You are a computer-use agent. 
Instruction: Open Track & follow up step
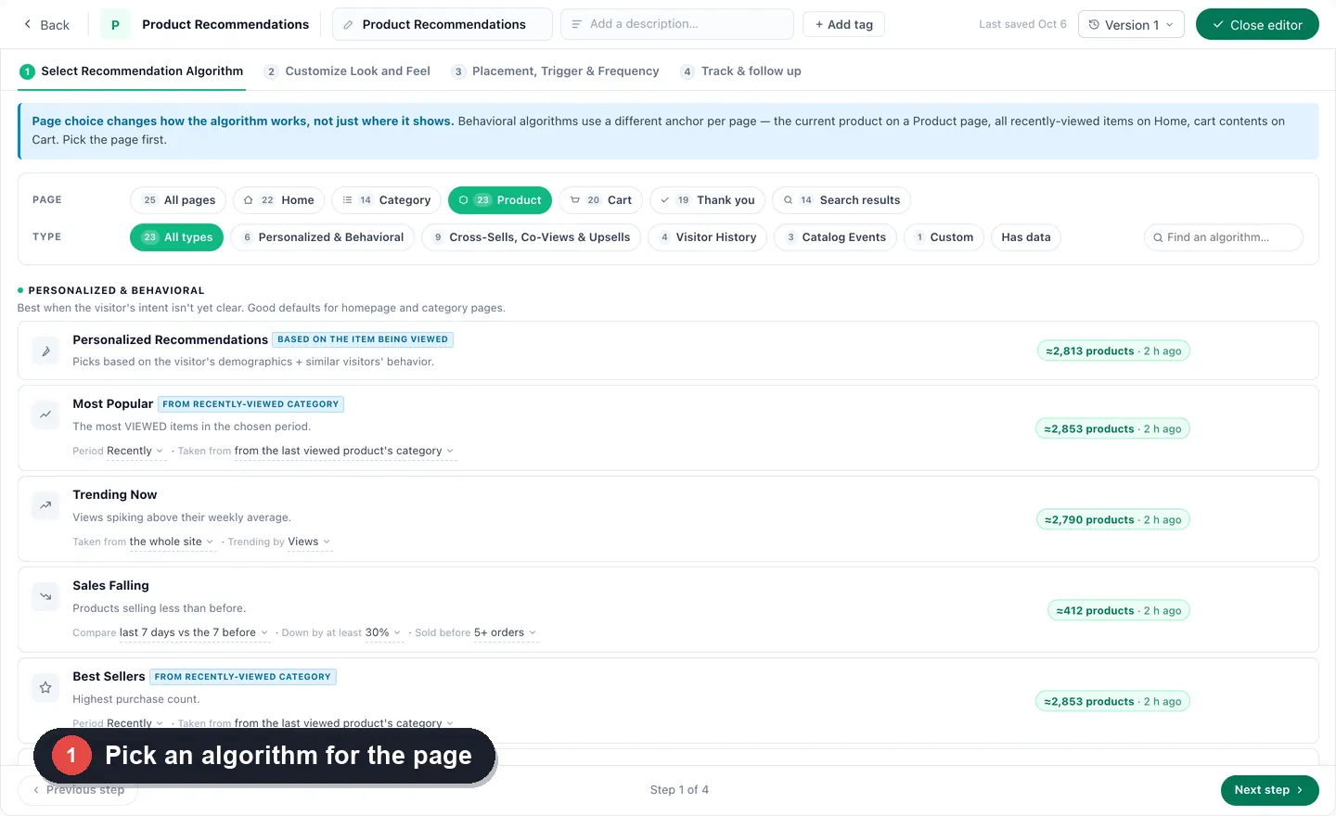click(x=740, y=71)
